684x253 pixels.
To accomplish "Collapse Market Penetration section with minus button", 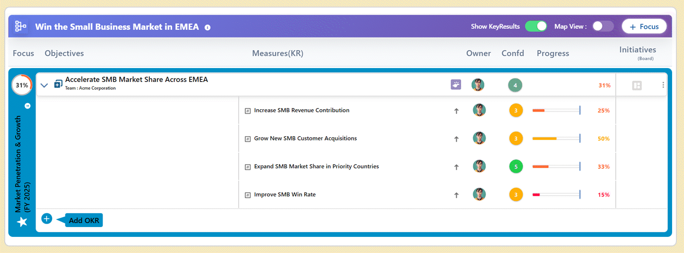I will [28, 106].
